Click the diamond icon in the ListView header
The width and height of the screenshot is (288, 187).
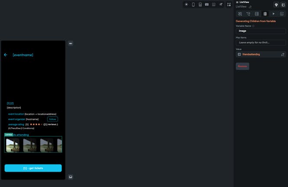pos(276,5)
